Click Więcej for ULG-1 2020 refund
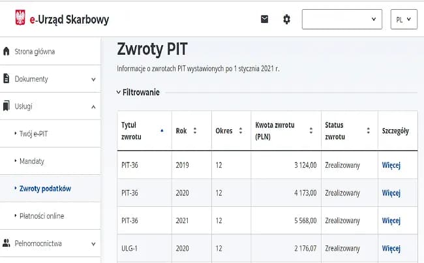Image resolution: width=424 pixels, height=263 pixels. (391, 248)
